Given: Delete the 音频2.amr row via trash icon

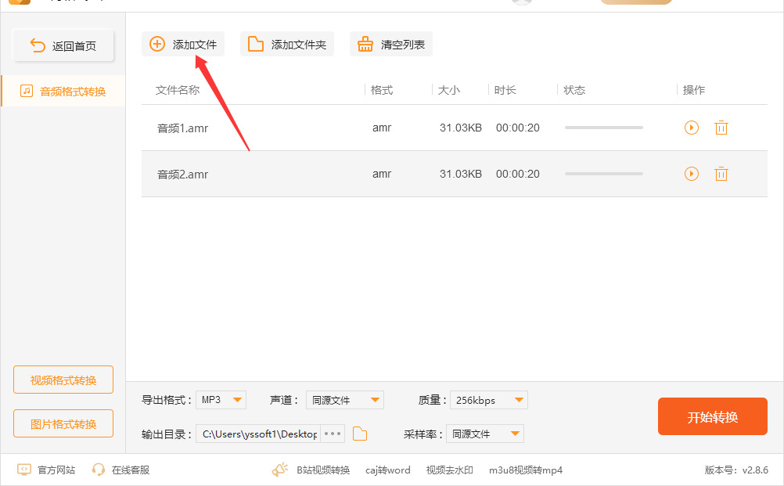Looking at the screenshot, I should click(721, 174).
